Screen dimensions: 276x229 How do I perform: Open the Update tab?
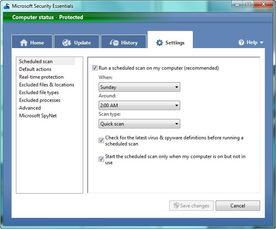(77, 42)
